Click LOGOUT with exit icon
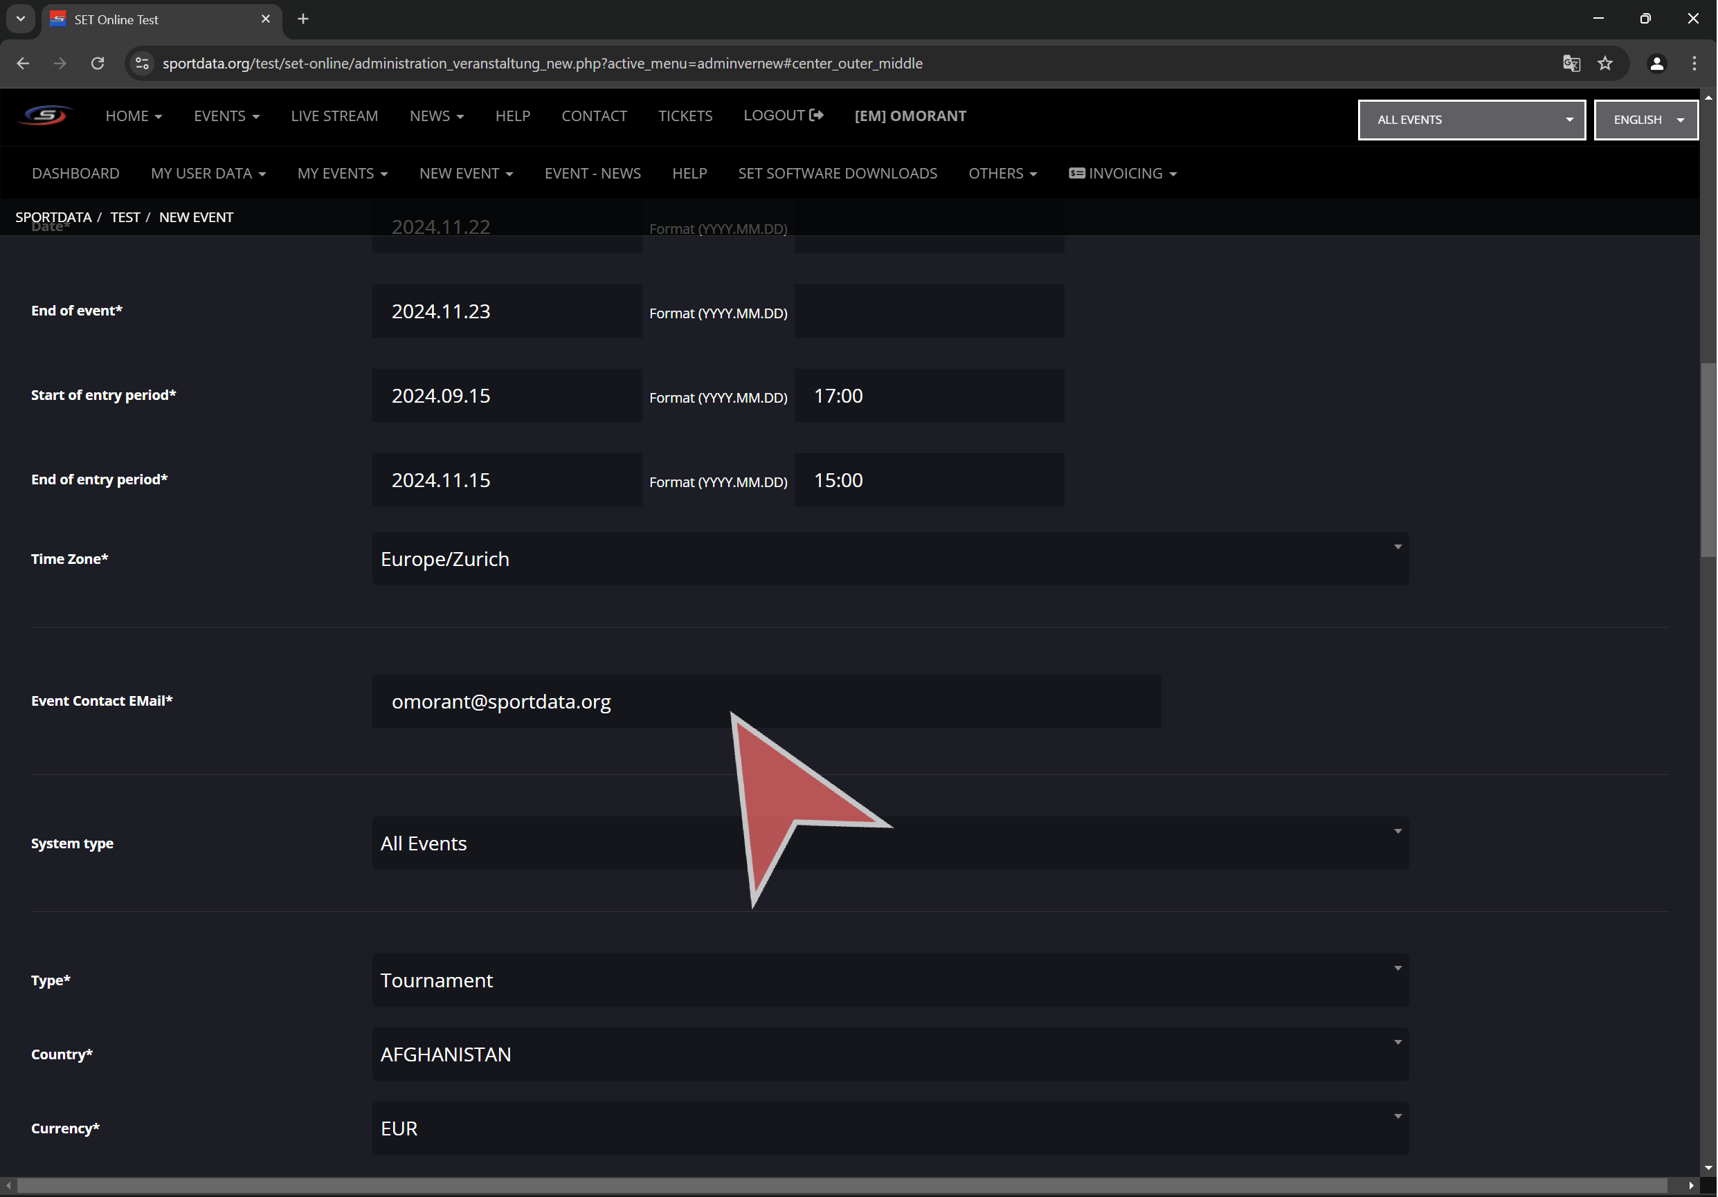This screenshot has width=1718, height=1197. pos(783,116)
